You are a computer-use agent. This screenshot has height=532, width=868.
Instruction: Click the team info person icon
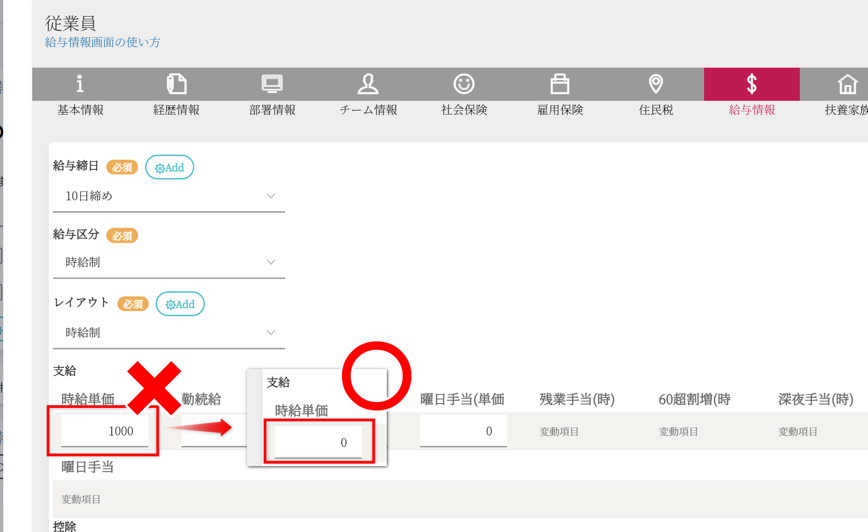368,84
